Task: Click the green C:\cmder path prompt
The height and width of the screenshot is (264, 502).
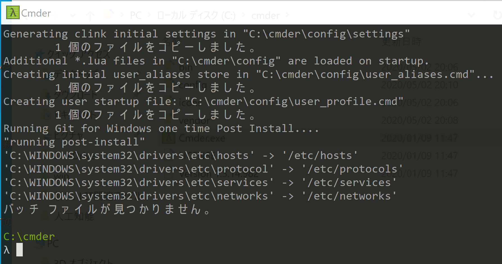Action: [29, 236]
